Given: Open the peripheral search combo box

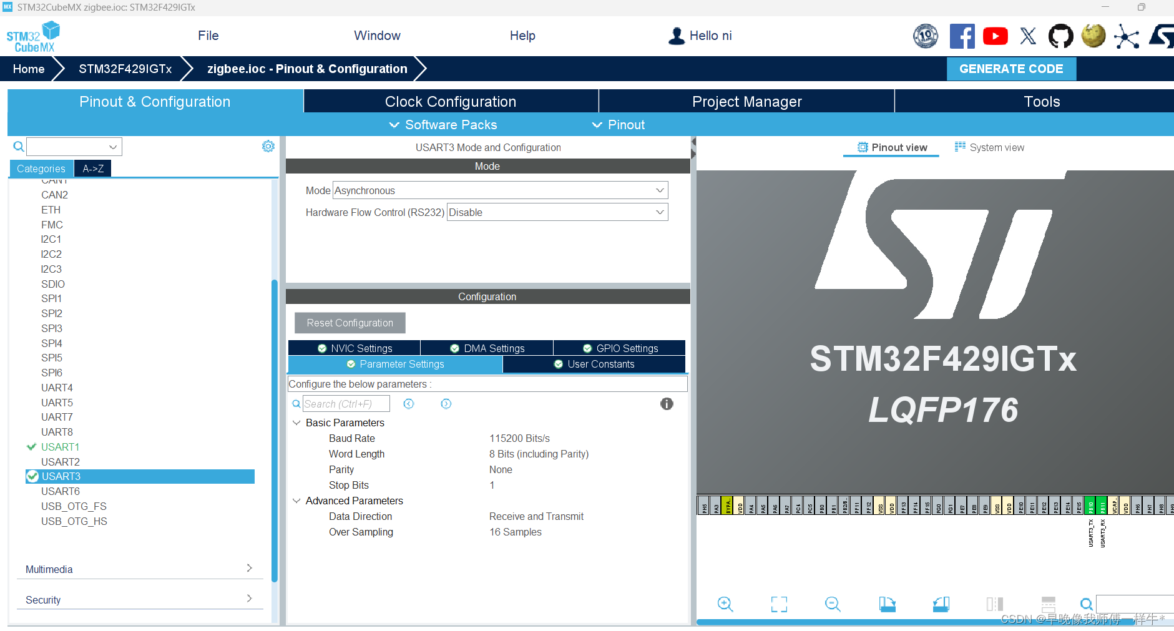Looking at the screenshot, I should 74,147.
